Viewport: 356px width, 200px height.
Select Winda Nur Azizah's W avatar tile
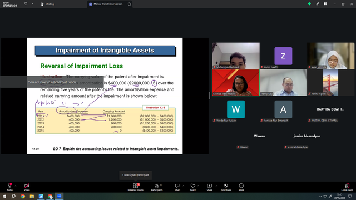point(236,109)
